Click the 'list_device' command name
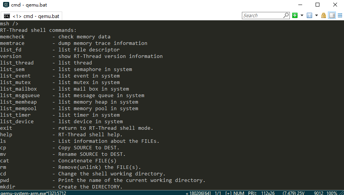Image resolution: width=344 pixels, height=195 pixels. pyautogui.click(x=17, y=122)
